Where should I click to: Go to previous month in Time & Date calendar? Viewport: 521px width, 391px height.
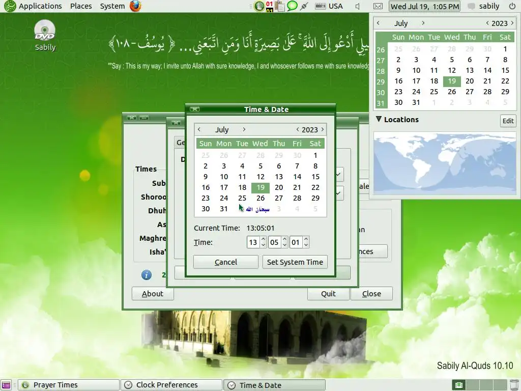coord(199,129)
